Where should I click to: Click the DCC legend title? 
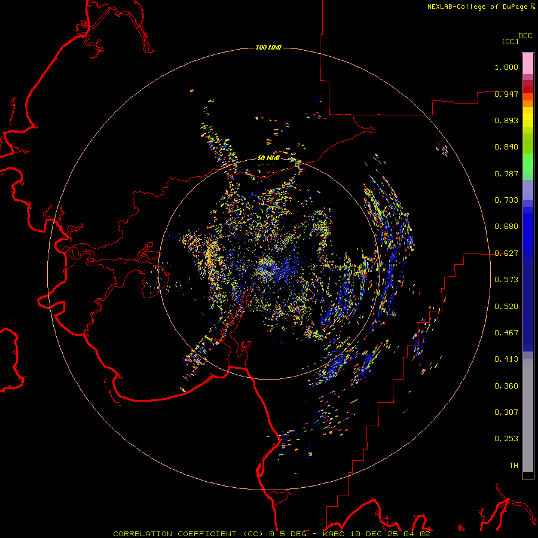[x=525, y=36]
